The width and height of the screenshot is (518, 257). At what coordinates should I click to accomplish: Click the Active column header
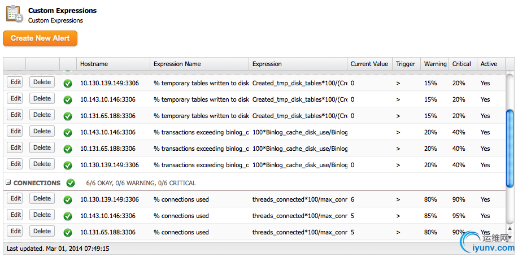489,64
